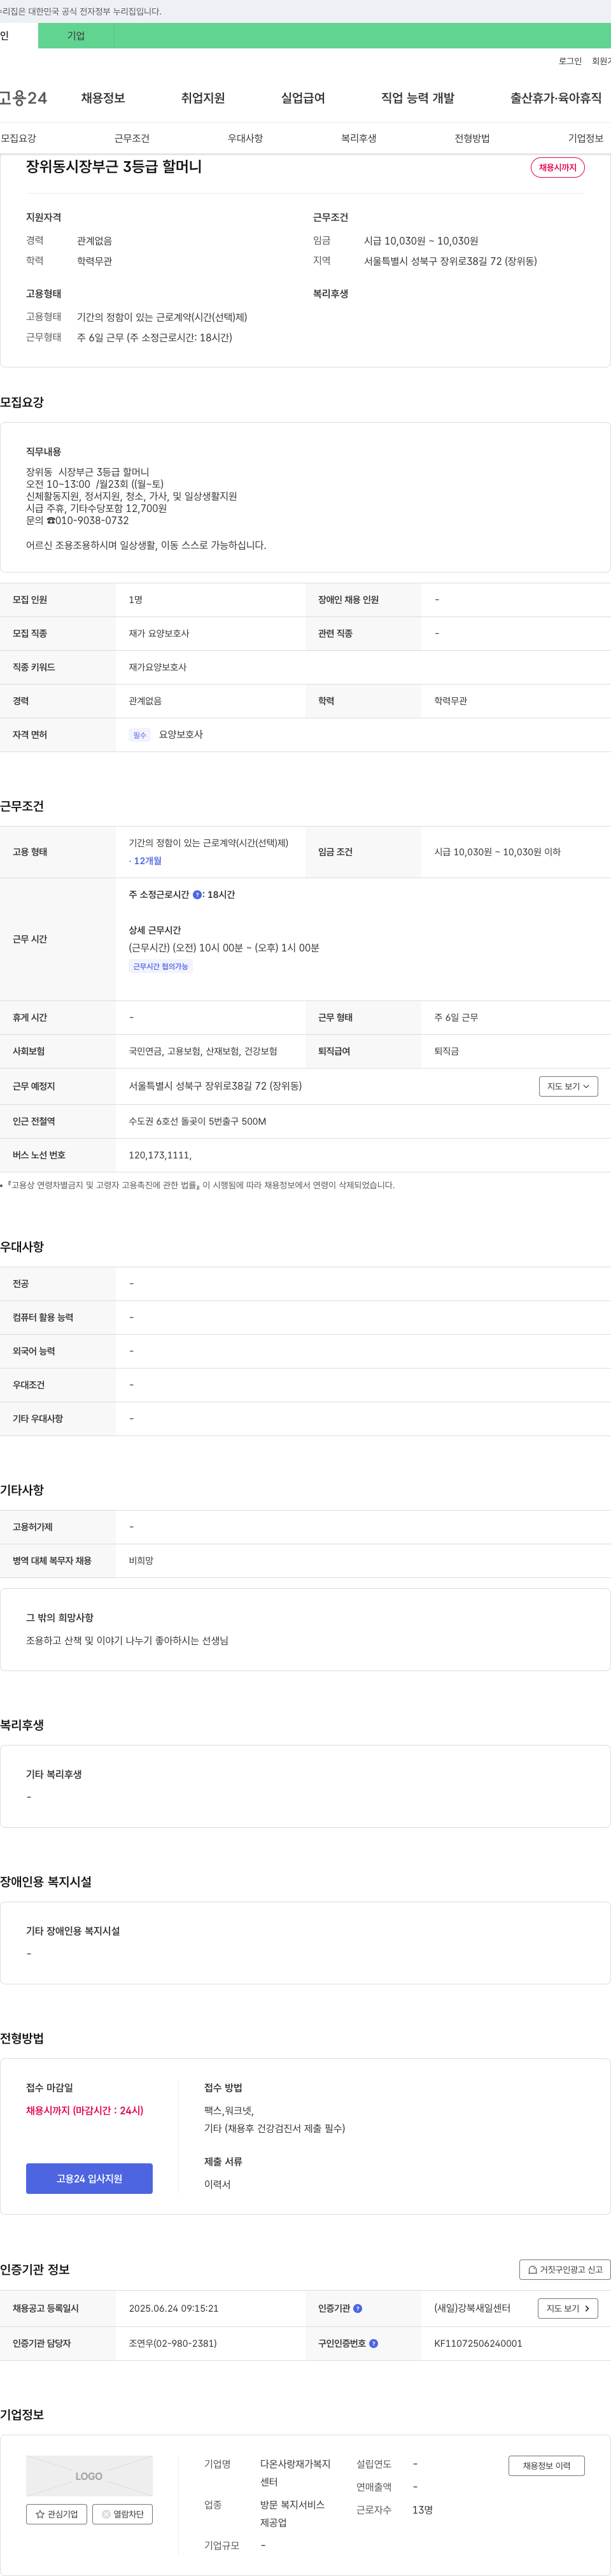Screen dimensions: 611x2576
Task: Add the company with the 관심기업 star button
Action: 56,2514
